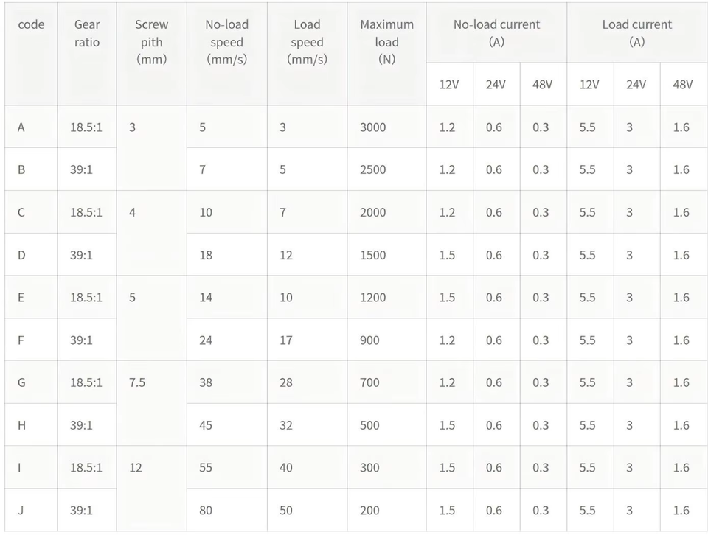Image resolution: width=708 pixels, height=535 pixels.
Task: Click the Gear ratio column header
Action: point(87,33)
